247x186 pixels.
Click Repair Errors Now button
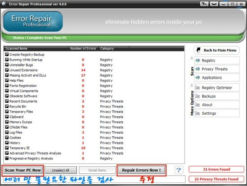[141, 170]
